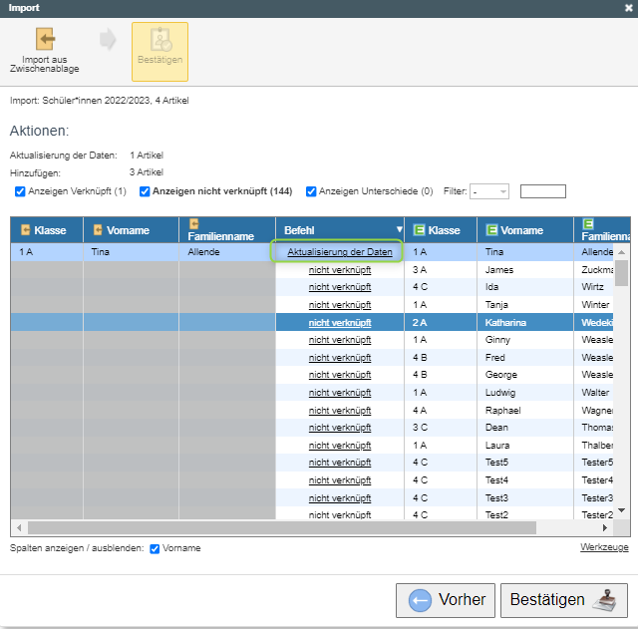Image resolution: width=638 pixels, height=629 pixels.
Task: Click nicht verknüpft for Katharina
Action: (340, 323)
